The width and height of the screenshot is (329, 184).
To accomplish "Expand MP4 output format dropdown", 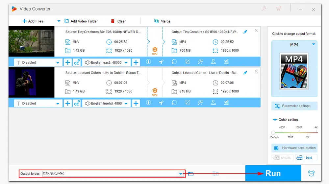I will (314, 44).
